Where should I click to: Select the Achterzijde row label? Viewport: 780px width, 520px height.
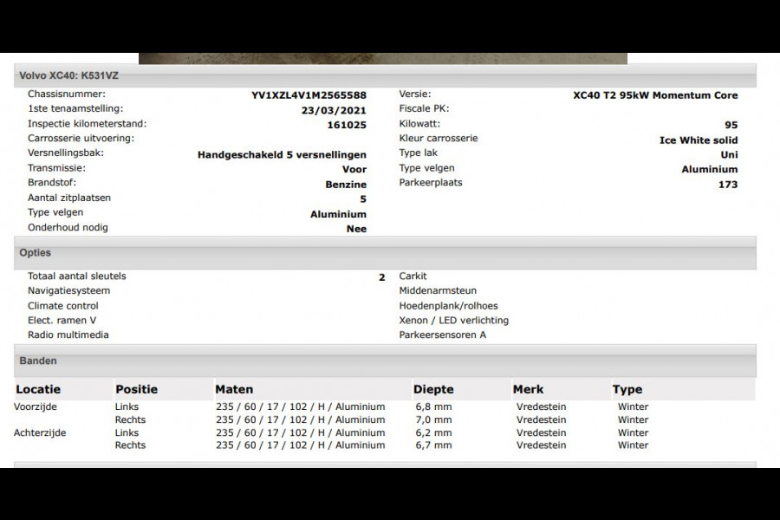pyautogui.click(x=41, y=432)
